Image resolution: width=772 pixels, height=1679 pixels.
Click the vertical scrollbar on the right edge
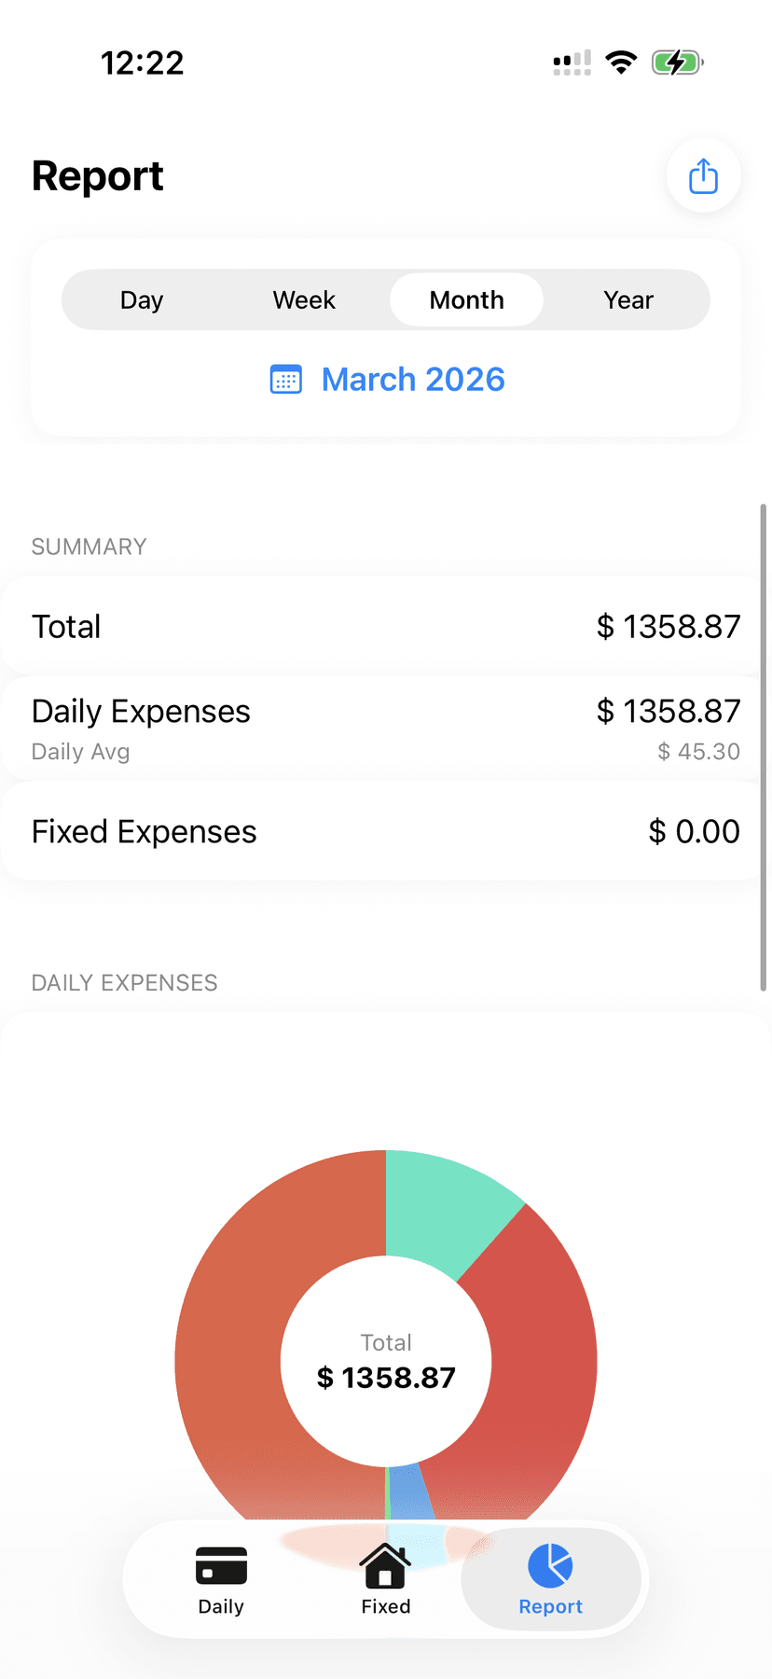[764, 746]
